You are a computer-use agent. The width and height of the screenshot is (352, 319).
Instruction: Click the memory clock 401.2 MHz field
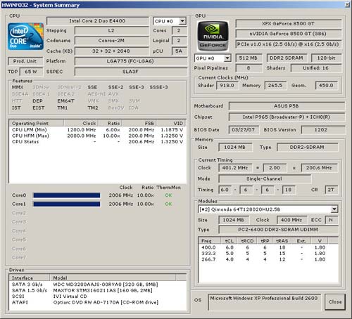tap(235, 168)
